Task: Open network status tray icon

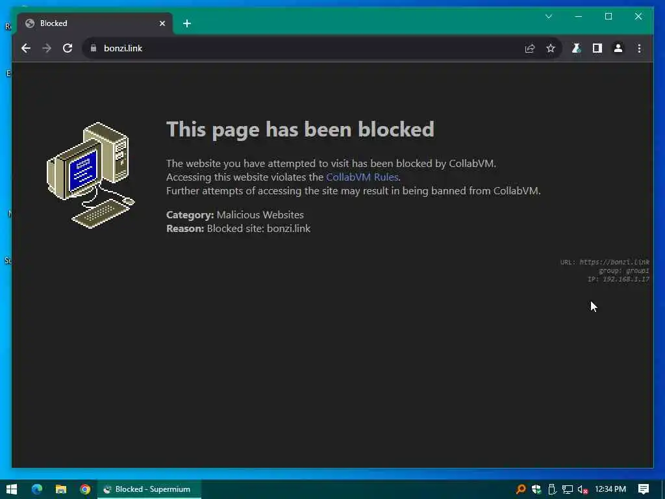Action: point(568,489)
